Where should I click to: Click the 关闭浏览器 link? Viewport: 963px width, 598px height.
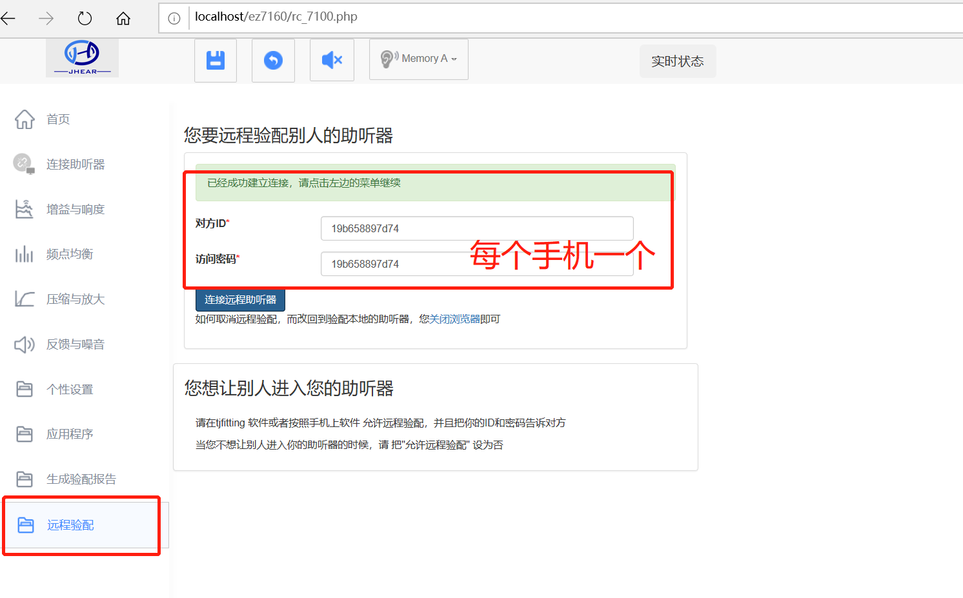(455, 319)
